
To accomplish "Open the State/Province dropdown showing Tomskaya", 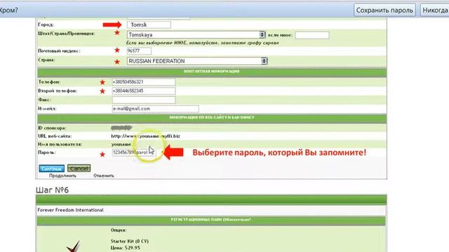I will point(196,35).
